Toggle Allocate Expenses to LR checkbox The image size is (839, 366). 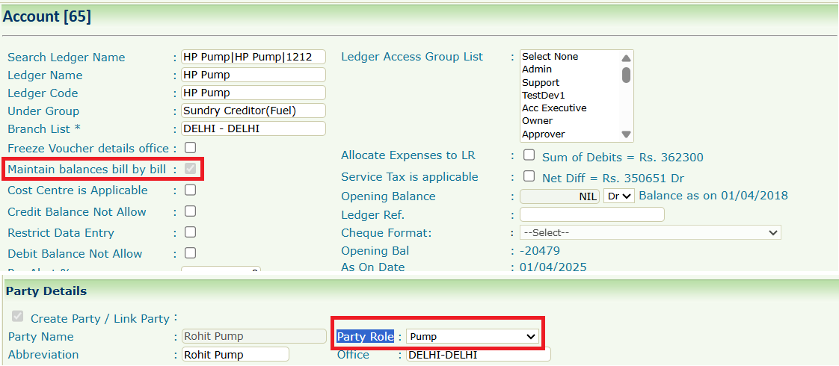click(x=529, y=155)
